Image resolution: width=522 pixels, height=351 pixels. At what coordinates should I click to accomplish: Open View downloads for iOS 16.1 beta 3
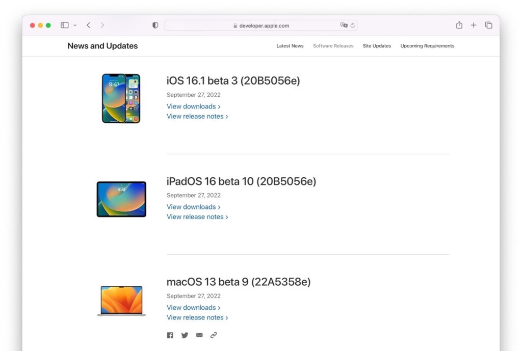pos(193,106)
